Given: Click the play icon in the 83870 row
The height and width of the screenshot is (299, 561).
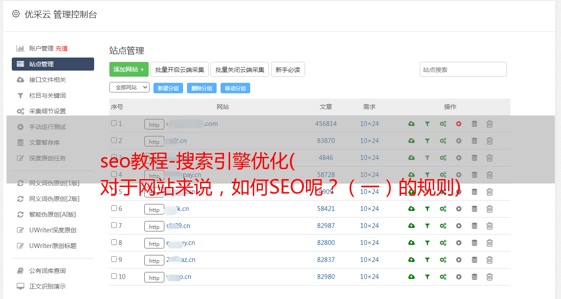Looking at the screenshot, I should 459,141.
